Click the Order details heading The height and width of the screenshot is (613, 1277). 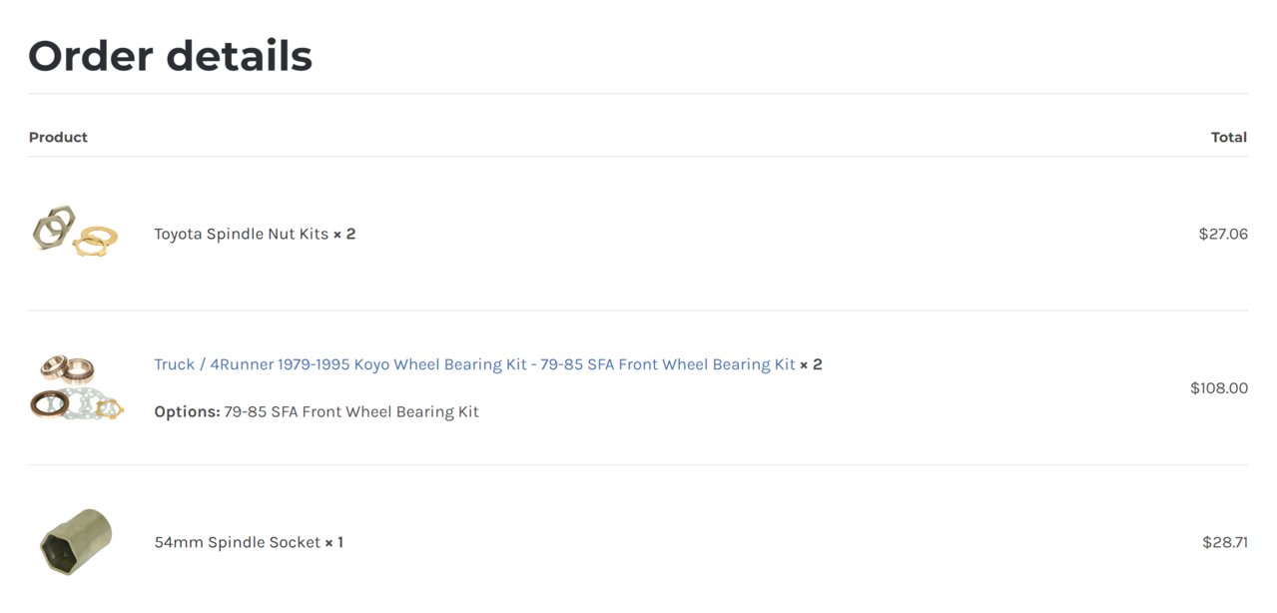pos(170,56)
